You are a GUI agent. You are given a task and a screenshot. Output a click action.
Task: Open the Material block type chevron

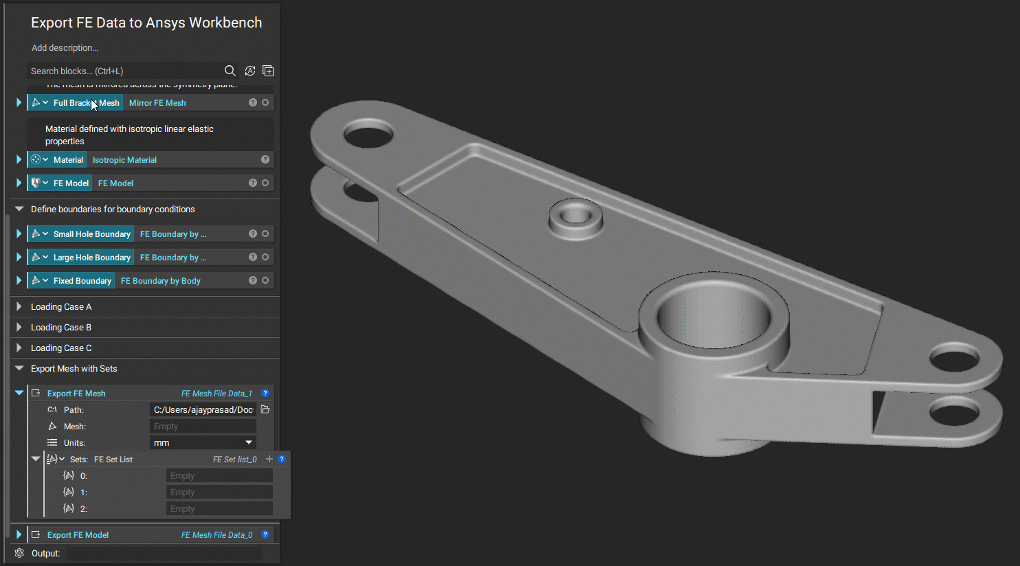(45, 159)
